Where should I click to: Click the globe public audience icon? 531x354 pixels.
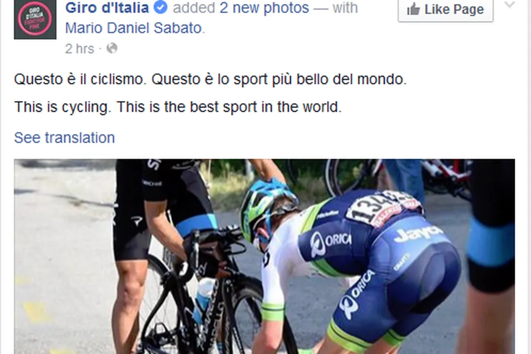tap(112, 49)
